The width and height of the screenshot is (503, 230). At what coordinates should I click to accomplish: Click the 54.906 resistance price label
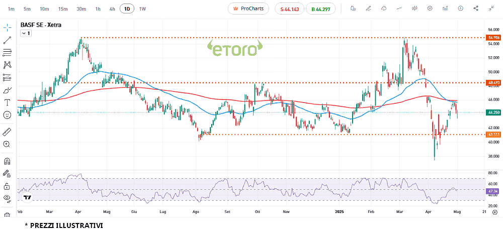[x=493, y=38]
